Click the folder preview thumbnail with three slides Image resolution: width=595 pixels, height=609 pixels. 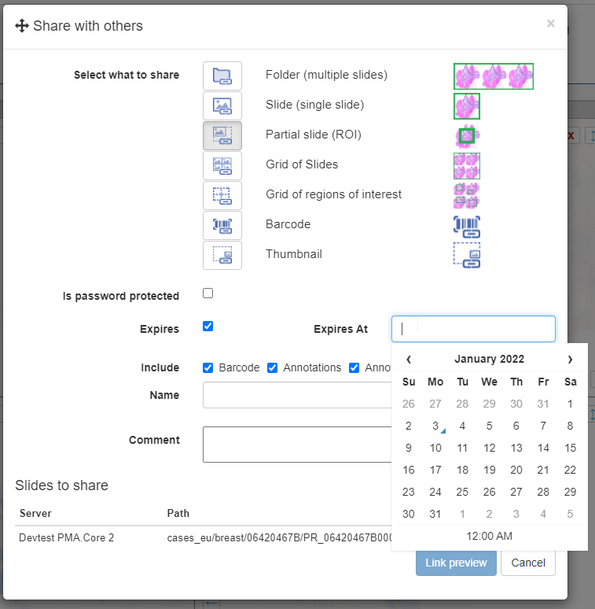pyautogui.click(x=494, y=76)
